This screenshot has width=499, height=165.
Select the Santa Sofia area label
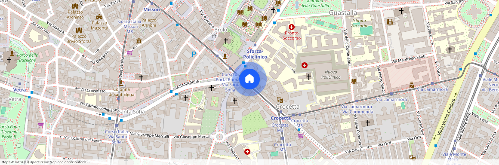(131, 112)
